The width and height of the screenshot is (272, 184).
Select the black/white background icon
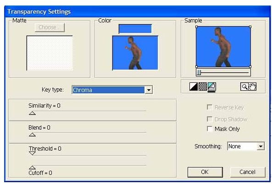tap(194, 87)
